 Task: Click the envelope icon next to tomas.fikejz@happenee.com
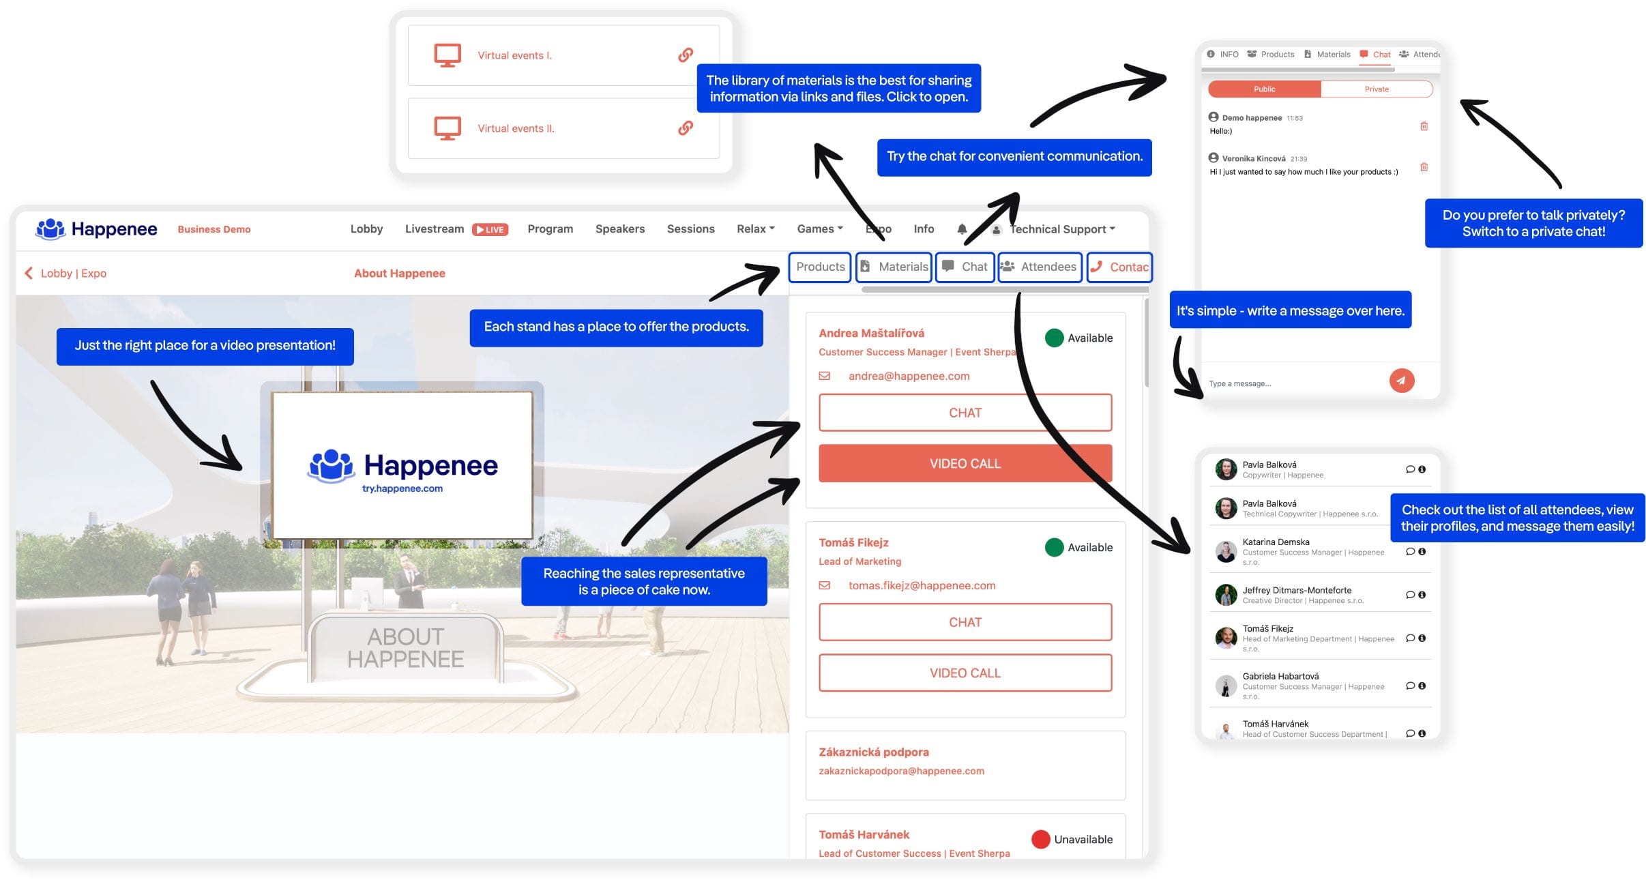pyautogui.click(x=825, y=585)
